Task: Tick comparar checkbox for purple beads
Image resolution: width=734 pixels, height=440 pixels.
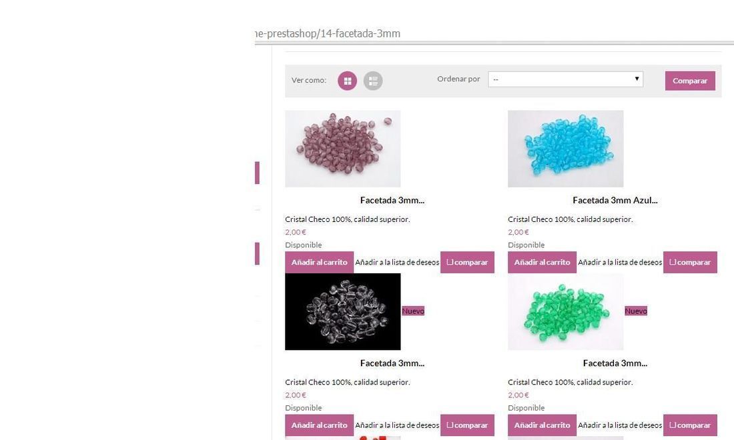Action: 450,262
